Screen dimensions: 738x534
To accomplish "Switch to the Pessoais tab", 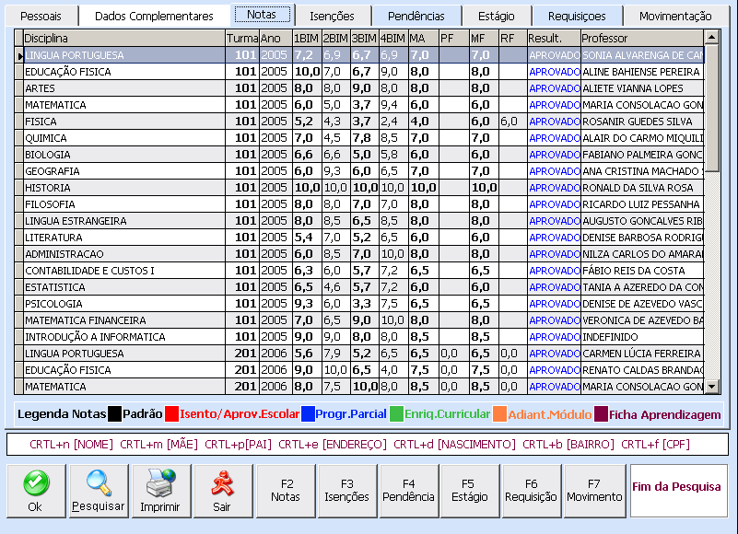I will [41, 16].
